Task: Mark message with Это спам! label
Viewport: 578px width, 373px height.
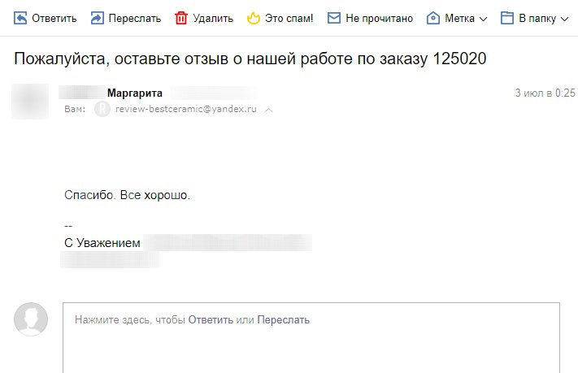Action: (x=289, y=18)
